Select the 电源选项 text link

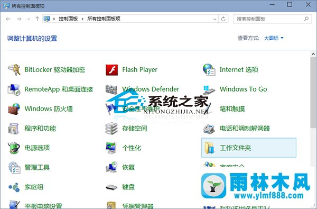(x=37, y=148)
